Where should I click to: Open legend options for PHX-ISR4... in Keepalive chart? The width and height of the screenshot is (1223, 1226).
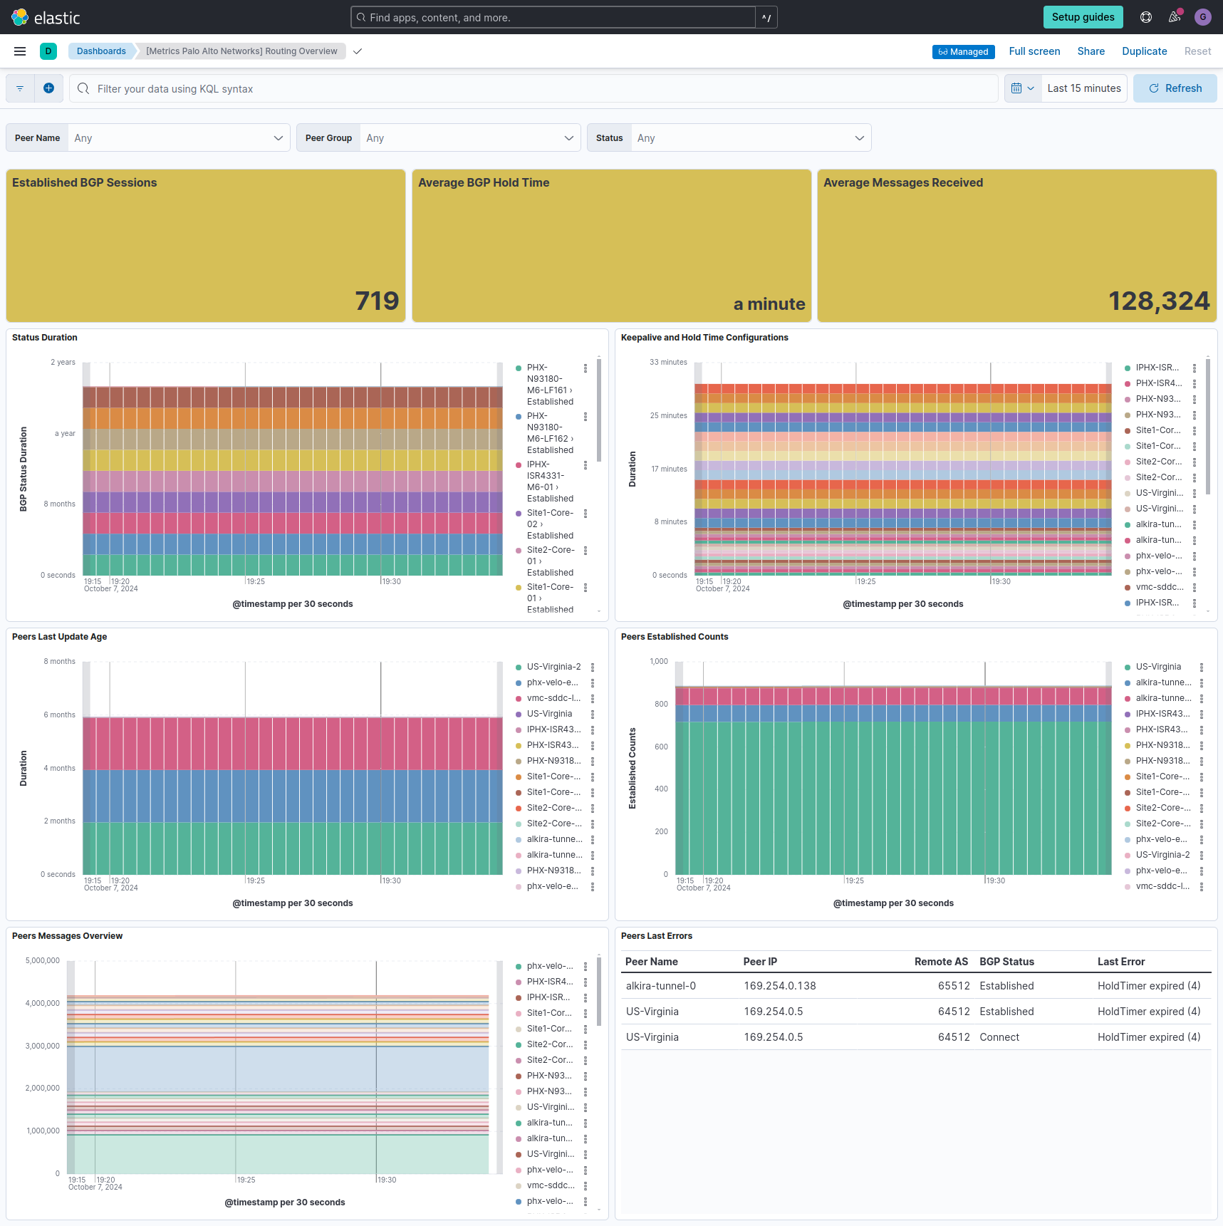(1195, 384)
